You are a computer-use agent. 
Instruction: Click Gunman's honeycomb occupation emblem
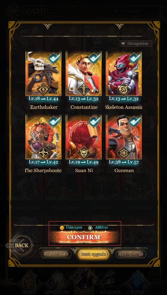[x=124, y=152]
